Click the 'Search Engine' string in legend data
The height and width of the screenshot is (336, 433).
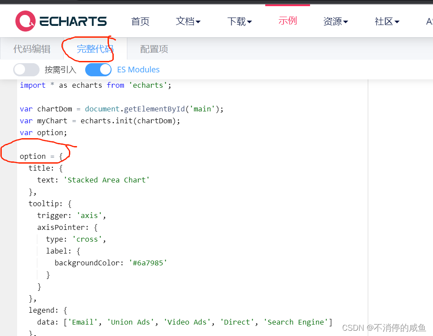click(x=296, y=322)
